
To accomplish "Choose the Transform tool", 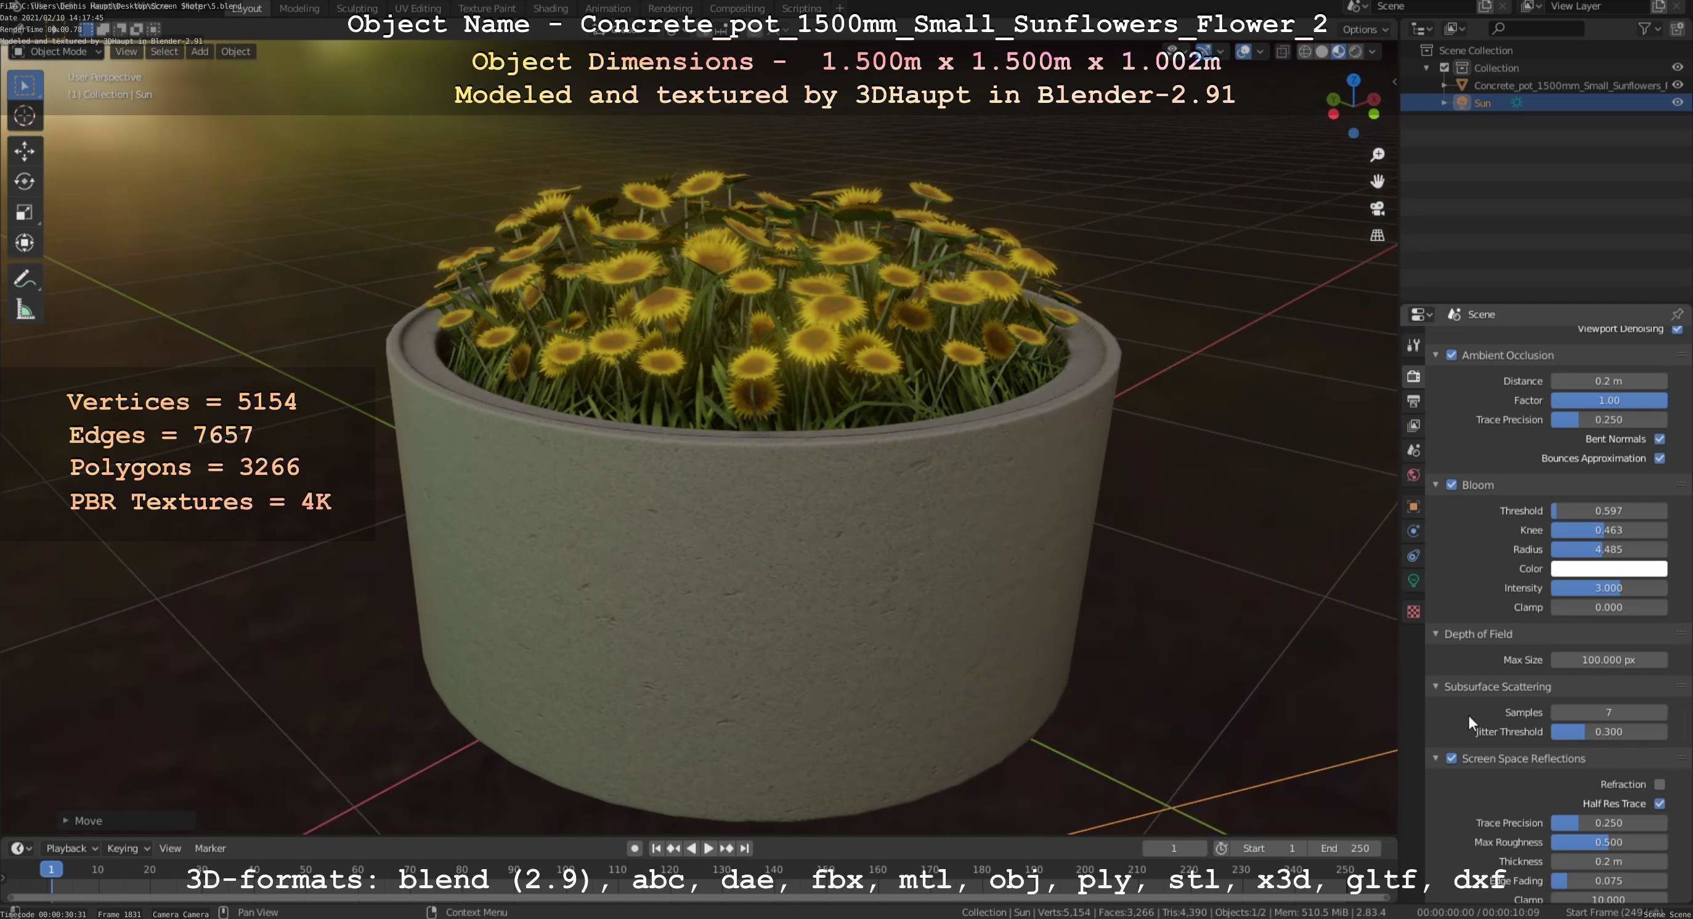I will pos(25,243).
